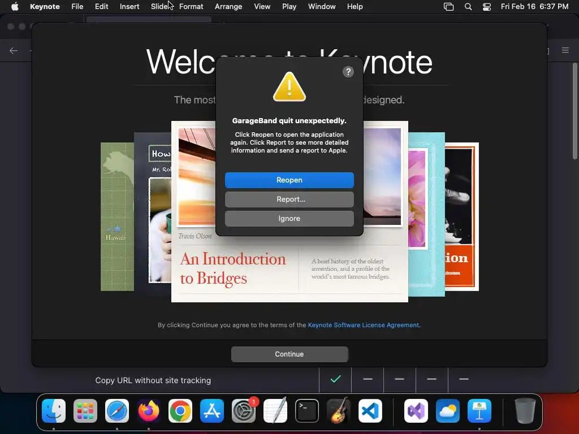This screenshot has height=434, width=579.
Task: Open the Window menu
Action: (x=322, y=7)
